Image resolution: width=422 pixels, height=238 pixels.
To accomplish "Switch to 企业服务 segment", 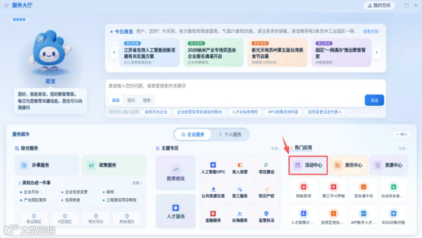I will pos(193,134).
